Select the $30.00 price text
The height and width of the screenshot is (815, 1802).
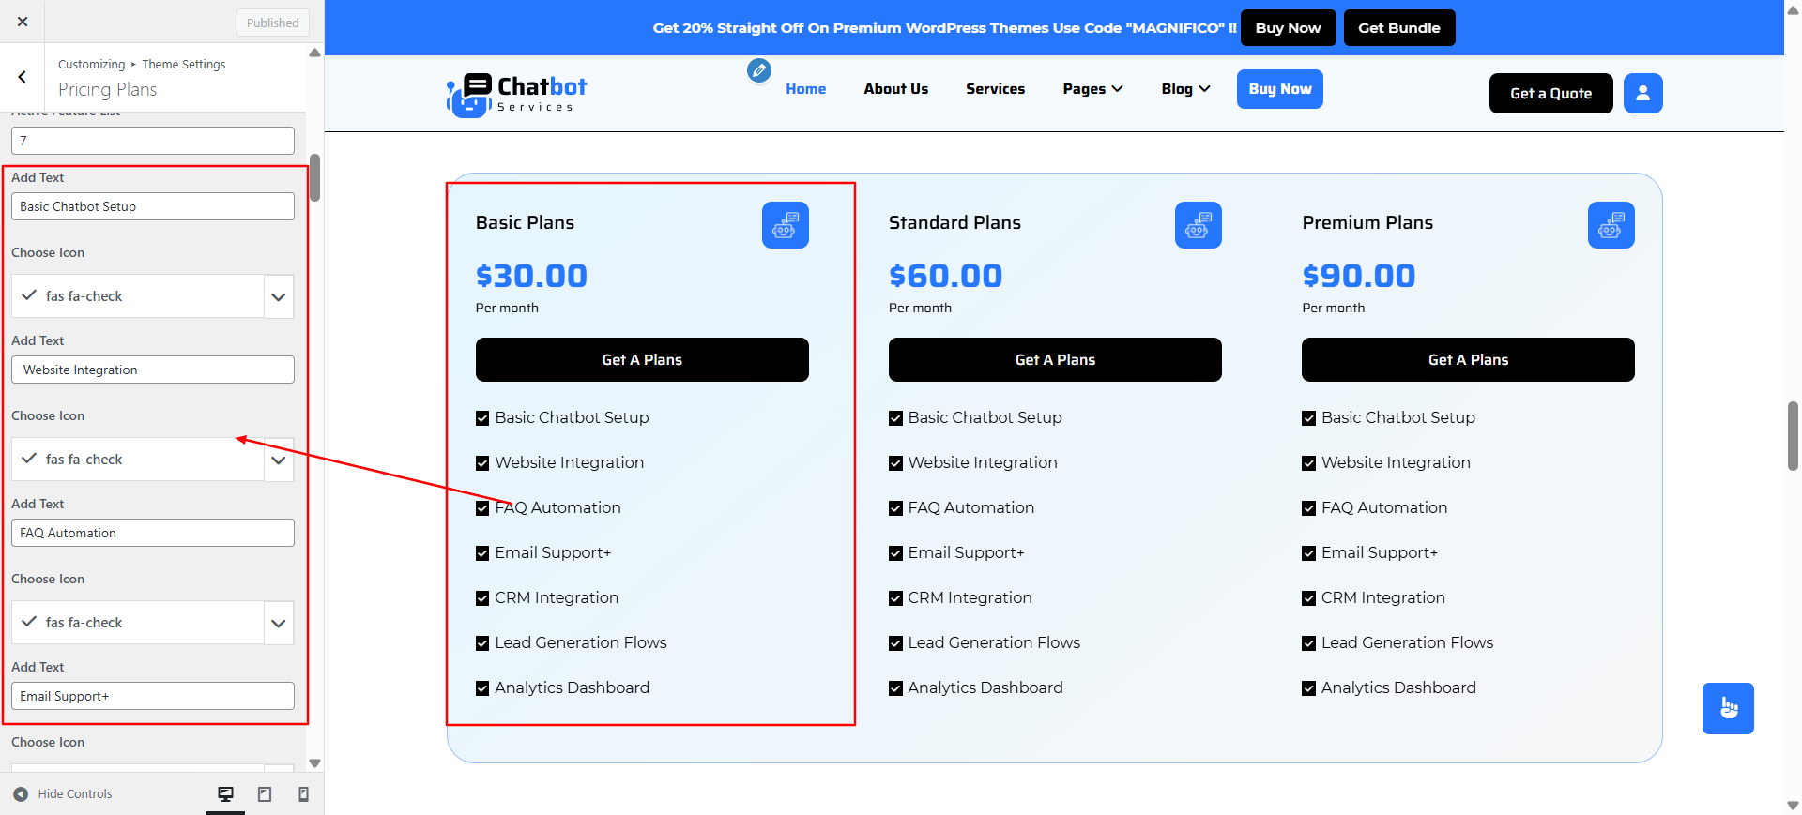point(531,276)
